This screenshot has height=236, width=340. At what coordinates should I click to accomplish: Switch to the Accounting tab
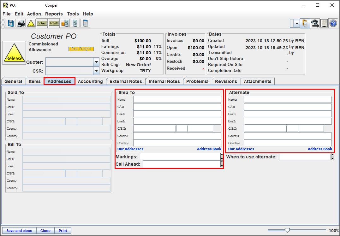point(90,81)
